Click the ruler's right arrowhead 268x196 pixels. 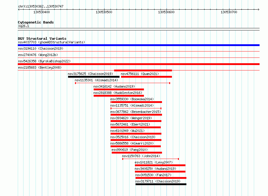coord(259,10)
